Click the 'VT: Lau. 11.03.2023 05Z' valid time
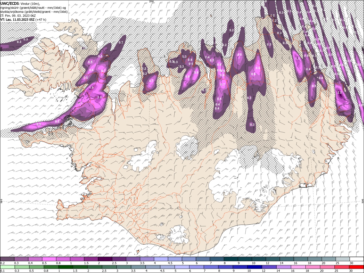The height and width of the screenshot is (273, 364). [x=17, y=20]
